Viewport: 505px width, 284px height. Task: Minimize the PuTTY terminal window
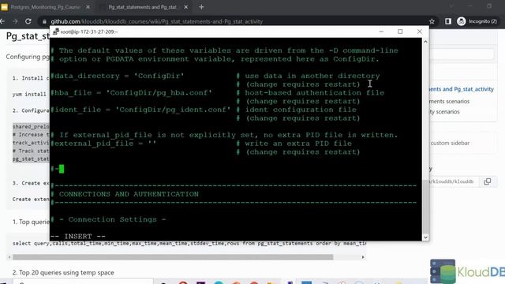[381, 32]
